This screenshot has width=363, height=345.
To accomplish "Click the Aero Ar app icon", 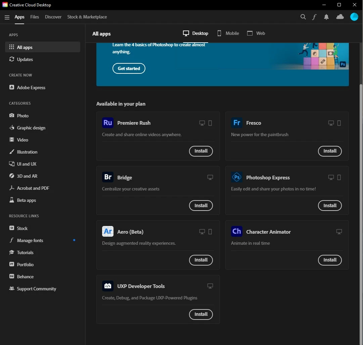I will (108, 231).
